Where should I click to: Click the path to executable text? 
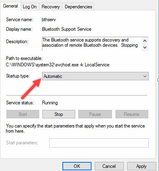click(57, 65)
